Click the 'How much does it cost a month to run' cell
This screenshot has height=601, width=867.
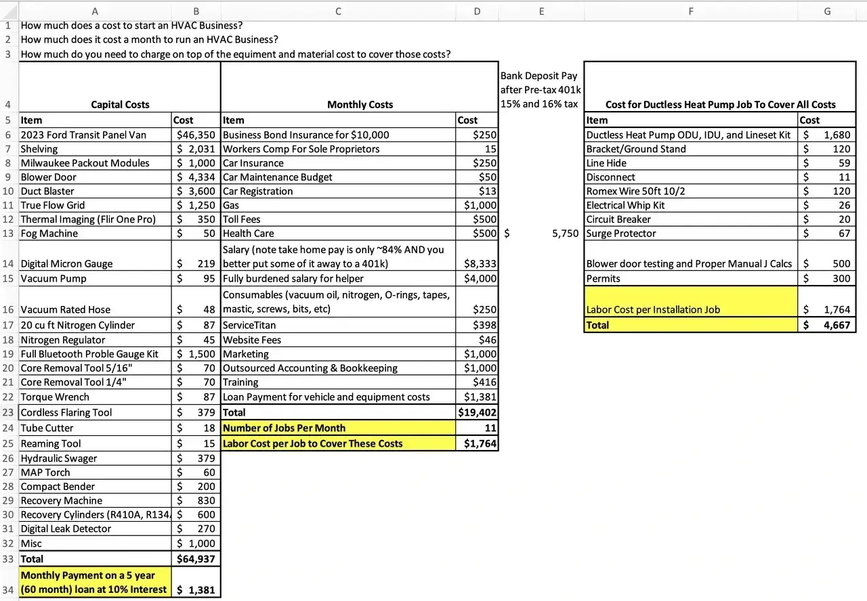click(x=150, y=39)
